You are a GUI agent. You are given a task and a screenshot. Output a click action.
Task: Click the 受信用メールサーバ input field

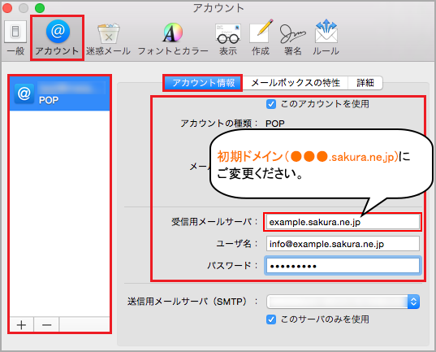coord(343,222)
